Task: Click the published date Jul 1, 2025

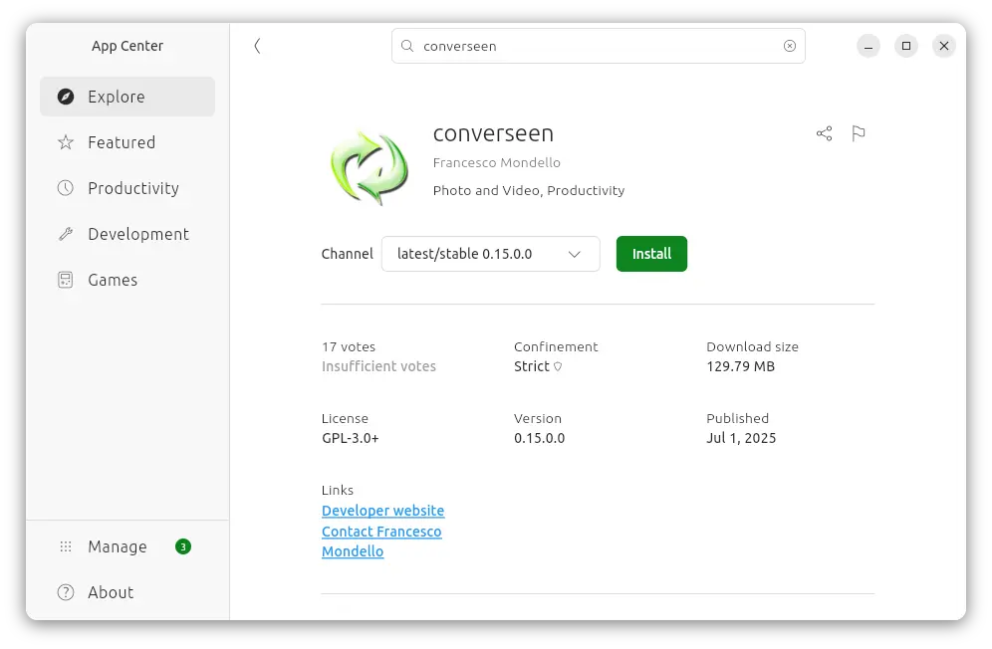Action: 741,438
